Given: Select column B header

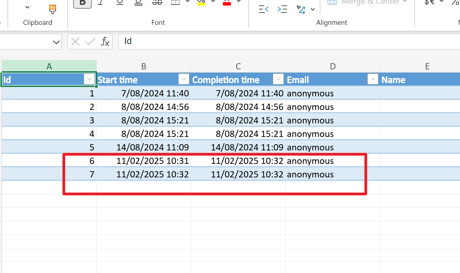Looking at the screenshot, I should point(144,66).
